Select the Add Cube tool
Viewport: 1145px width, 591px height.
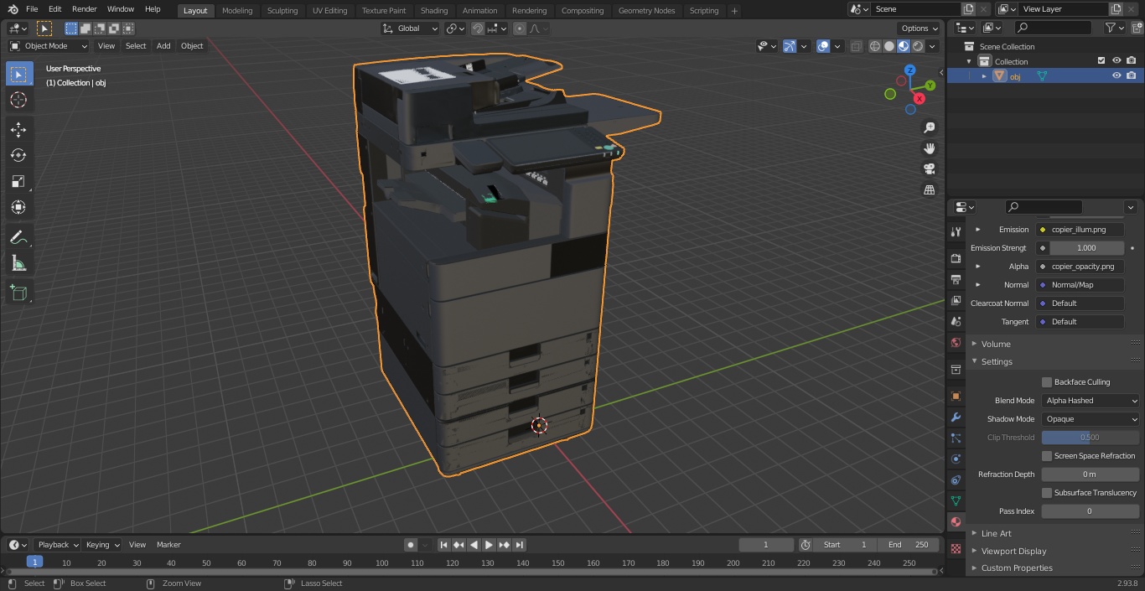pyautogui.click(x=18, y=293)
